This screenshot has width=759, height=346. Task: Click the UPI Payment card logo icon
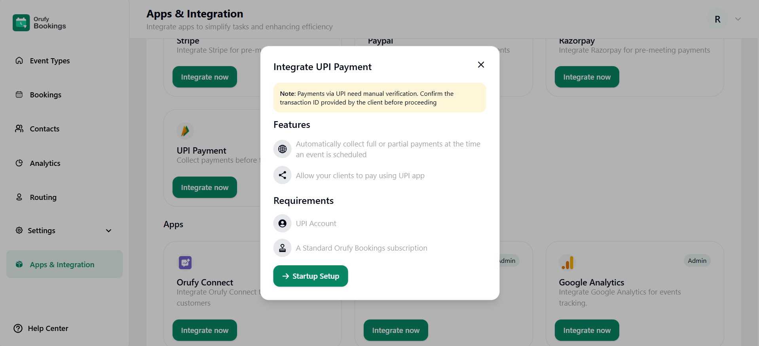[185, 131]
